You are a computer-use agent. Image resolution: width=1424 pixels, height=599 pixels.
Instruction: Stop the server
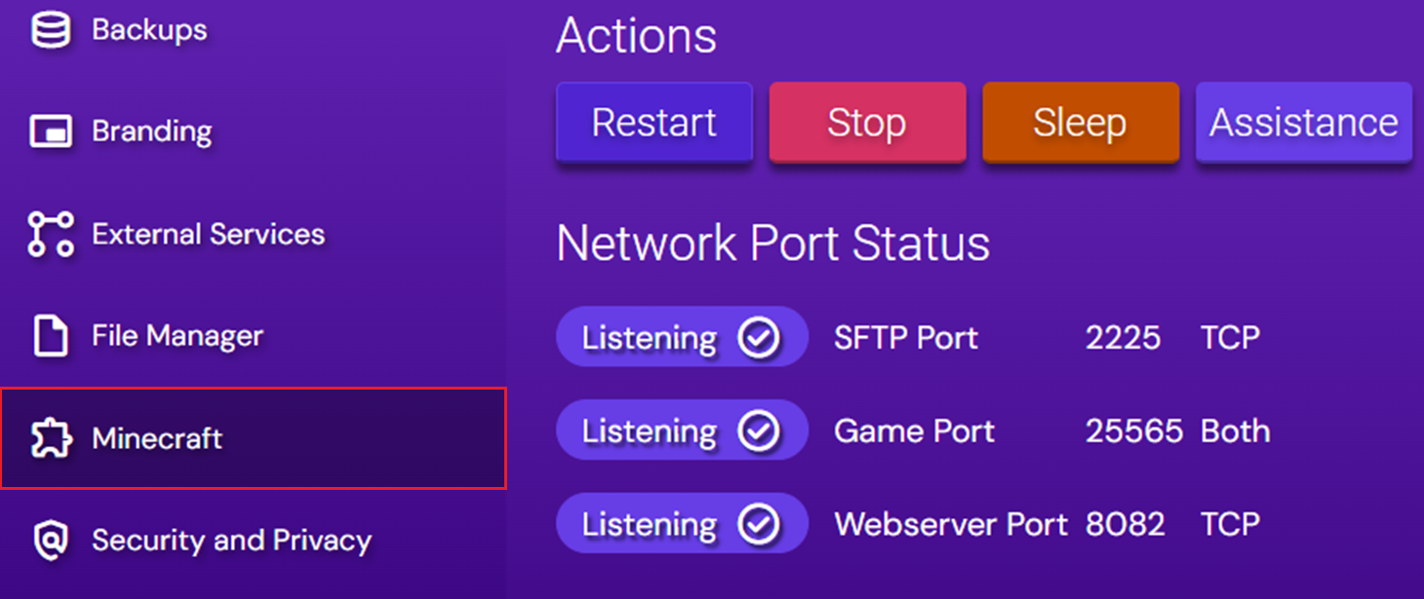(867, 122)
